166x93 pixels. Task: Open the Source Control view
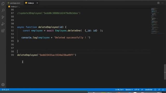[x=3, y=17]
